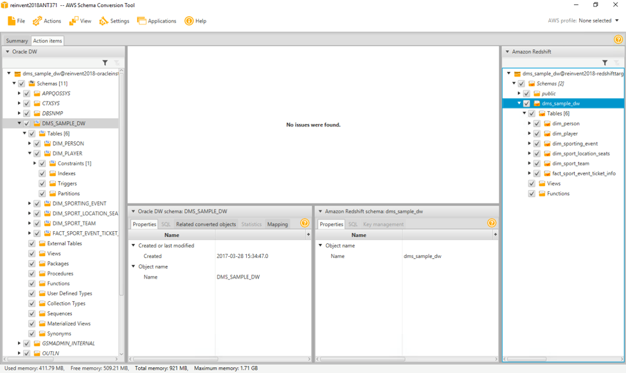
Task: Select the Synonyms folder icon
Action: pyautogui.click(x=42, y=333)
